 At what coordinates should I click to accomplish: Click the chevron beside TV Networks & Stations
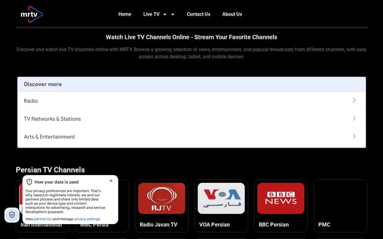[354, 118]
